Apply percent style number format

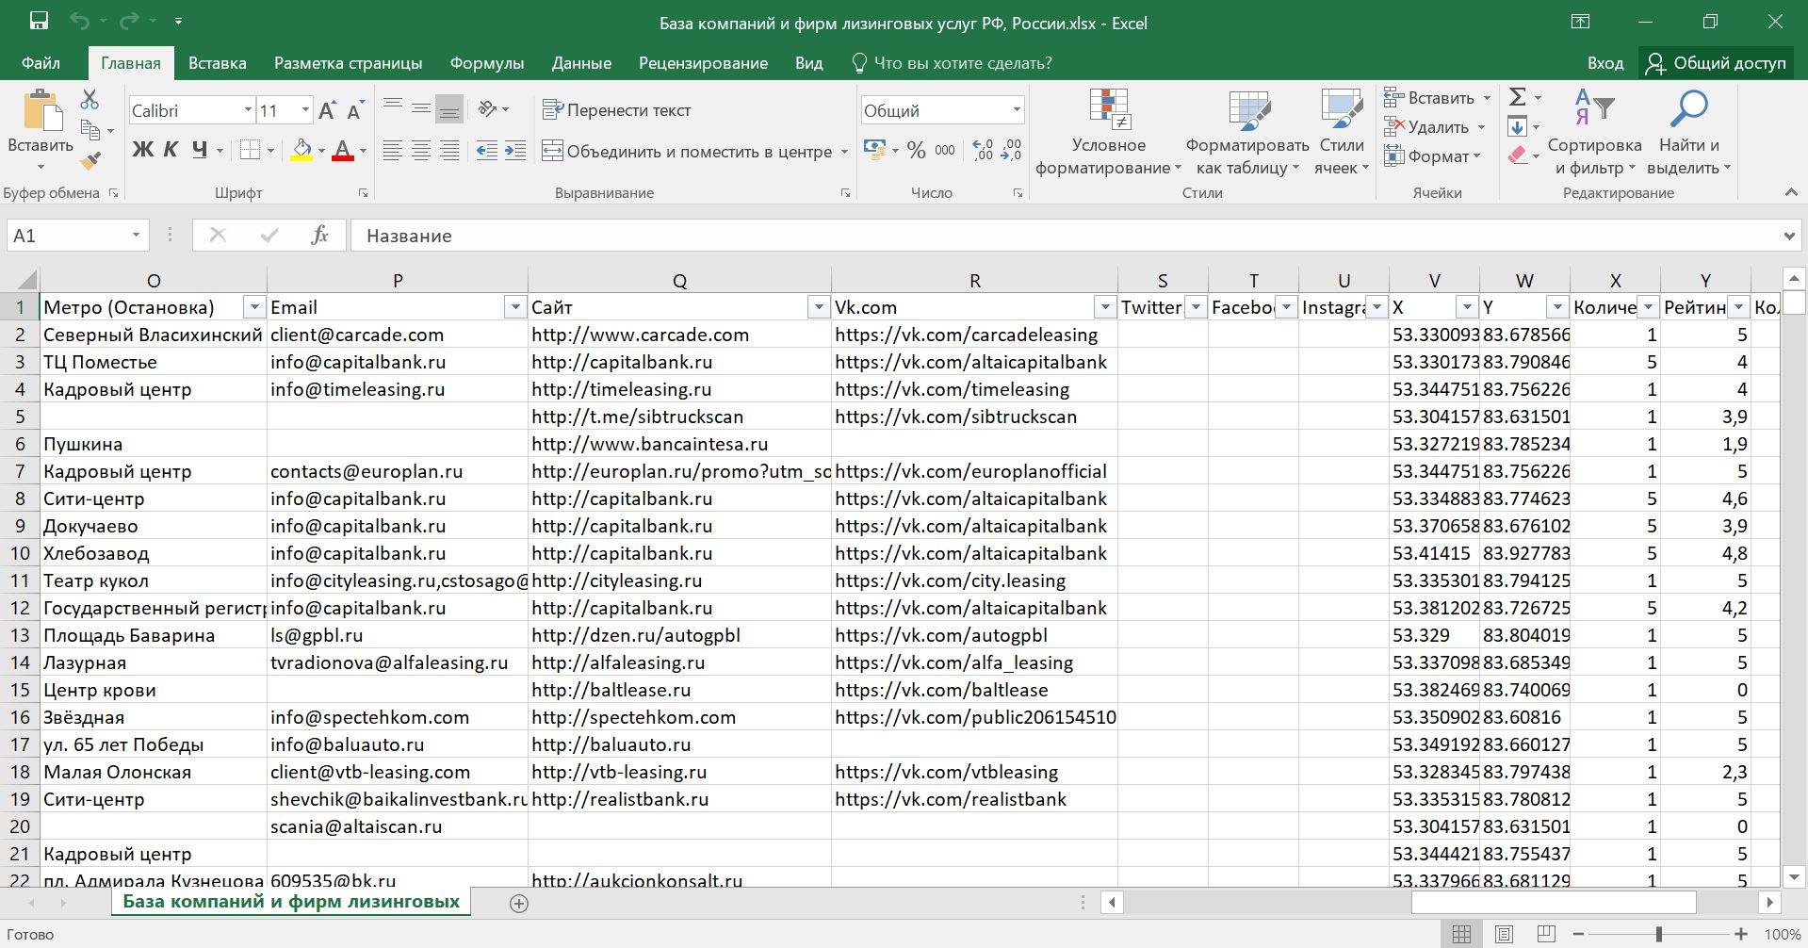pos(916,151)
